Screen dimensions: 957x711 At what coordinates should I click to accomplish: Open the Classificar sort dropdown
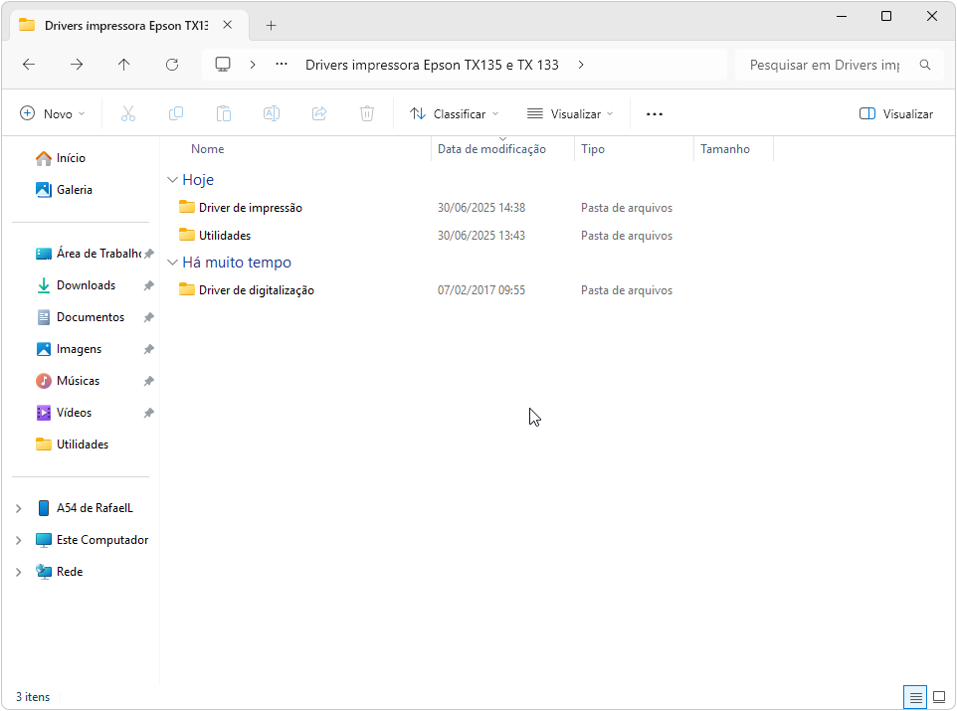tap(454, 114)
